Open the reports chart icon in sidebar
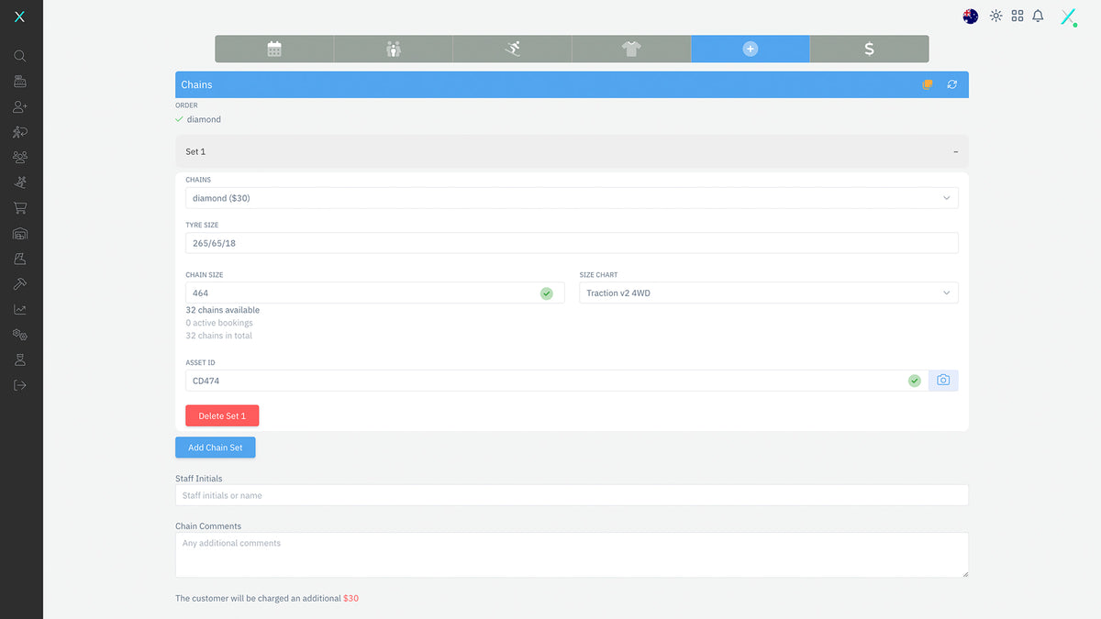The height and width of the screenshot is (619, 1101). [x=20, y=310]
